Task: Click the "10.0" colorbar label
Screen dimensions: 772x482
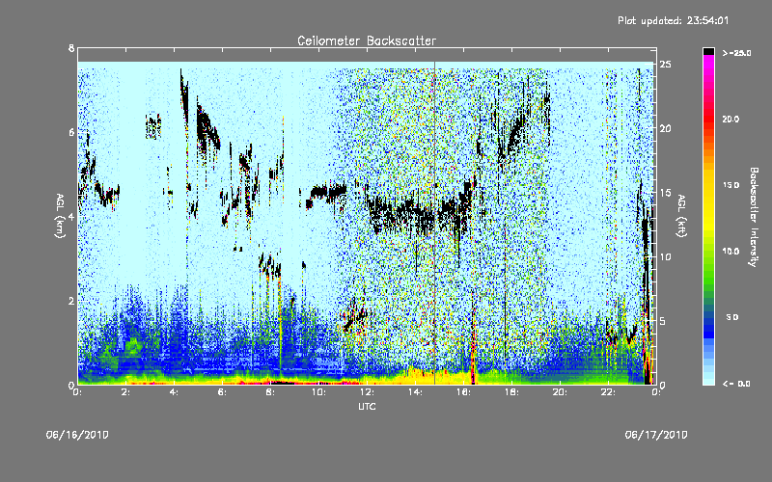Action: (x=731, y=251)
